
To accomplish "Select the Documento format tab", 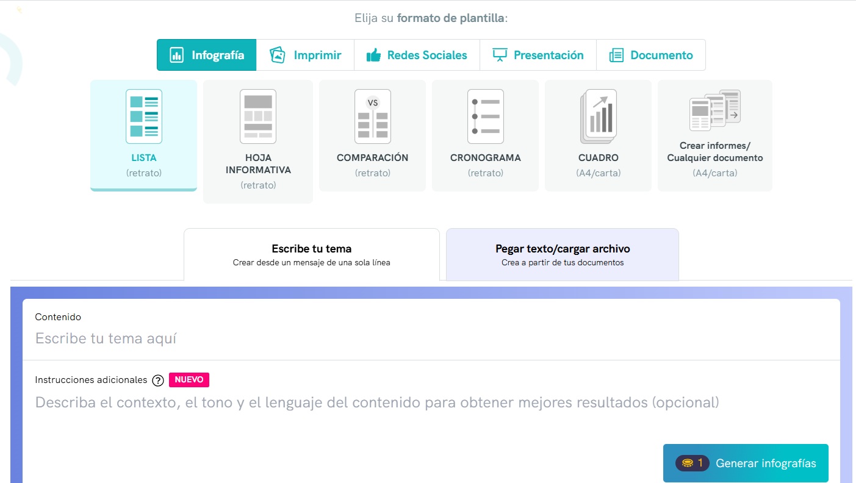I will tap(650, 55).
